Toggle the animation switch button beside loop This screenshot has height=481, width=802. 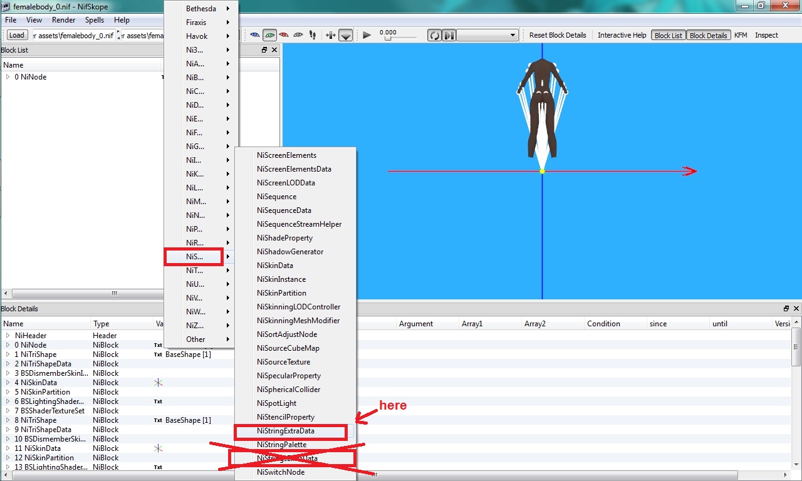coord(449,35)
